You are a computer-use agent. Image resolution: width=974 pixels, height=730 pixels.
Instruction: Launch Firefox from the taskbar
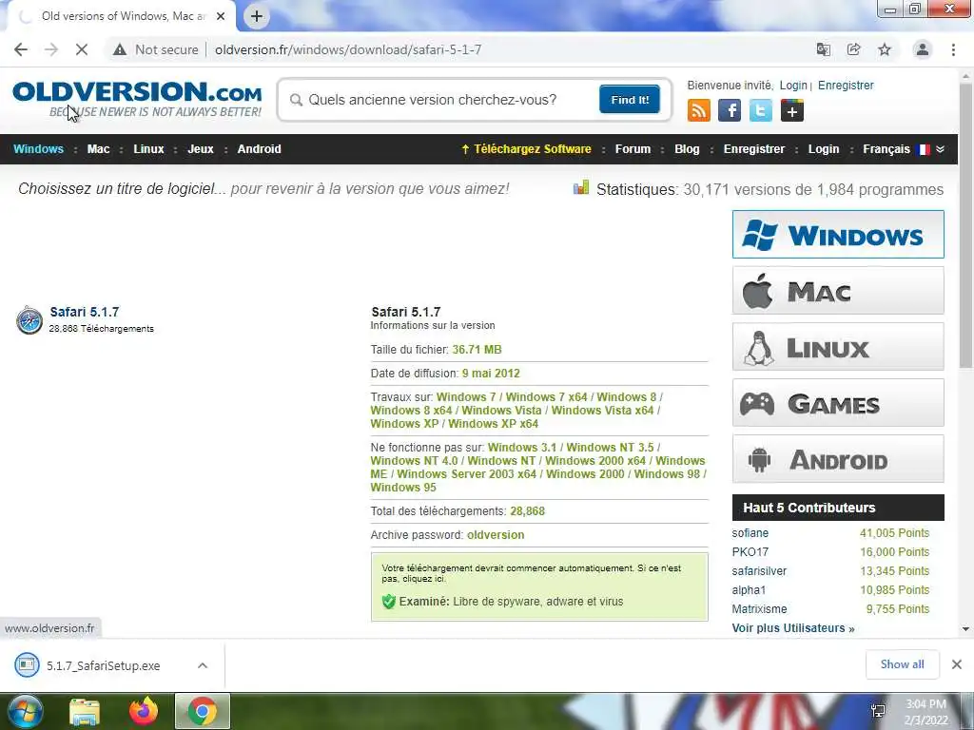coord(144,711)
